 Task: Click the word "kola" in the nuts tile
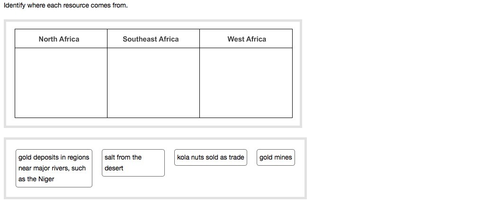click(183, 157)
